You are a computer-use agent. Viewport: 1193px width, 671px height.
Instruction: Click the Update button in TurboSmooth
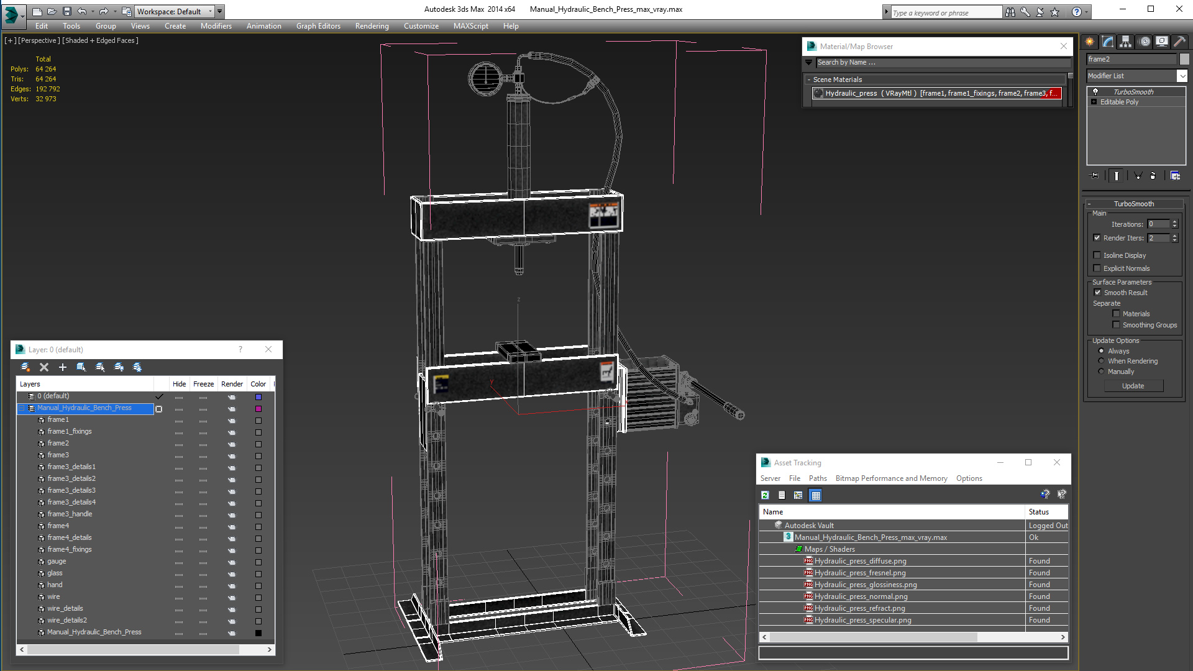point(1133,385)
